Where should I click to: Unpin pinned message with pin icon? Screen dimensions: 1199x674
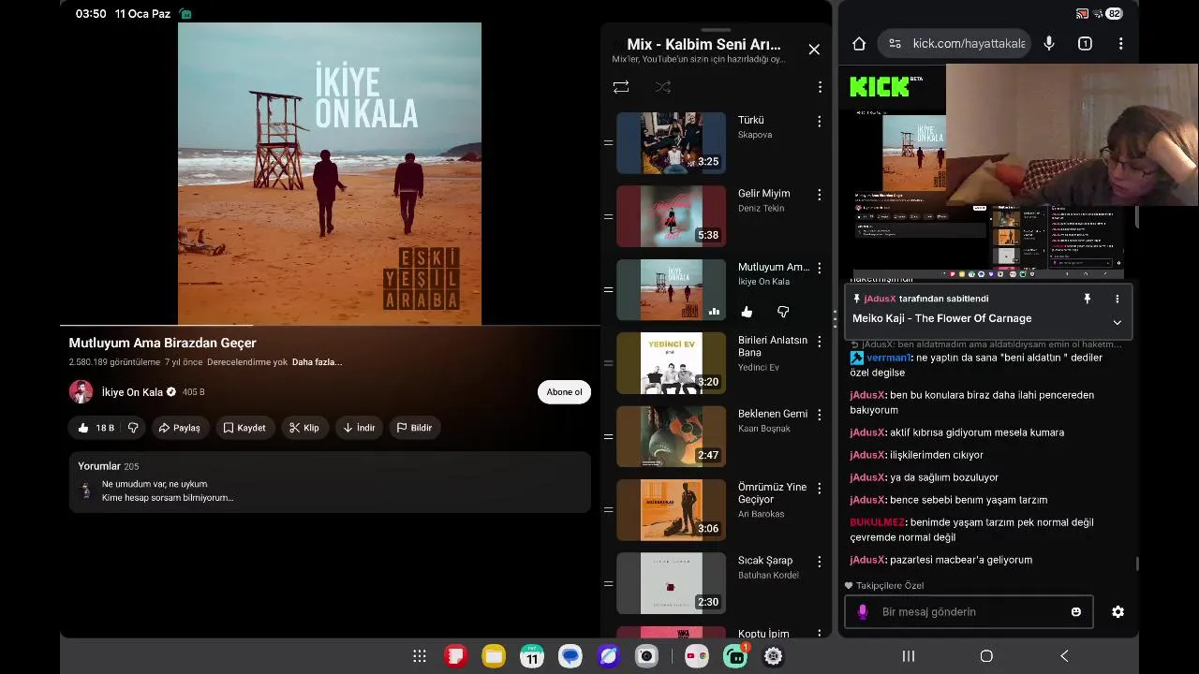coord(1088,299)
